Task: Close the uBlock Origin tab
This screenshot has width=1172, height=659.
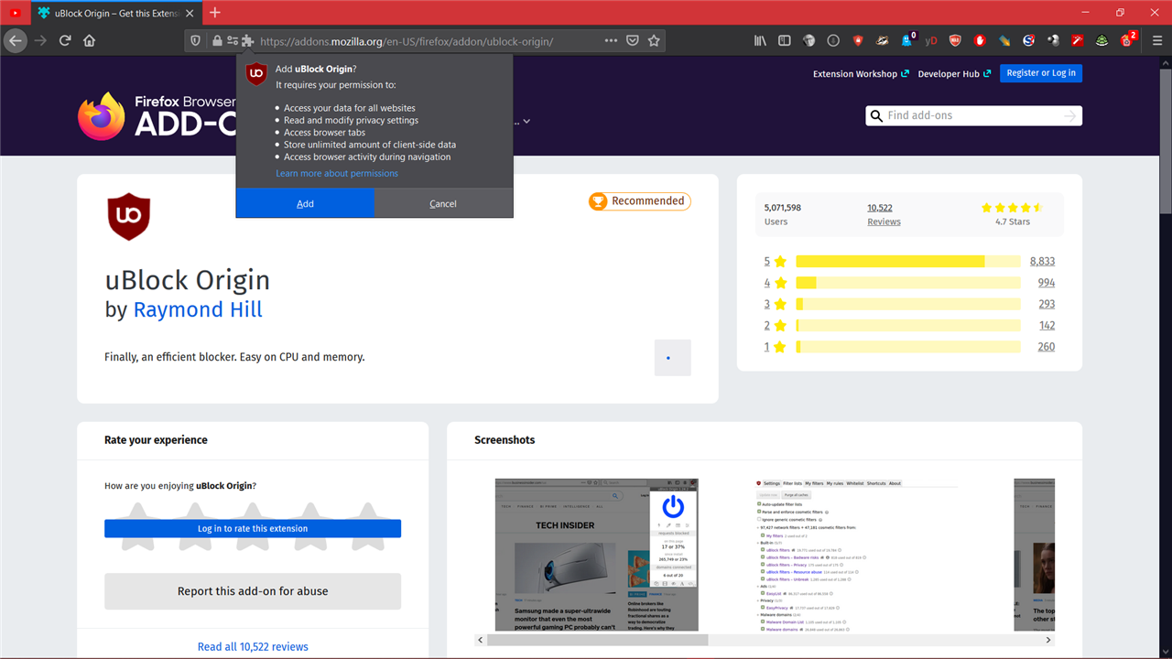Action: (190, 13)
